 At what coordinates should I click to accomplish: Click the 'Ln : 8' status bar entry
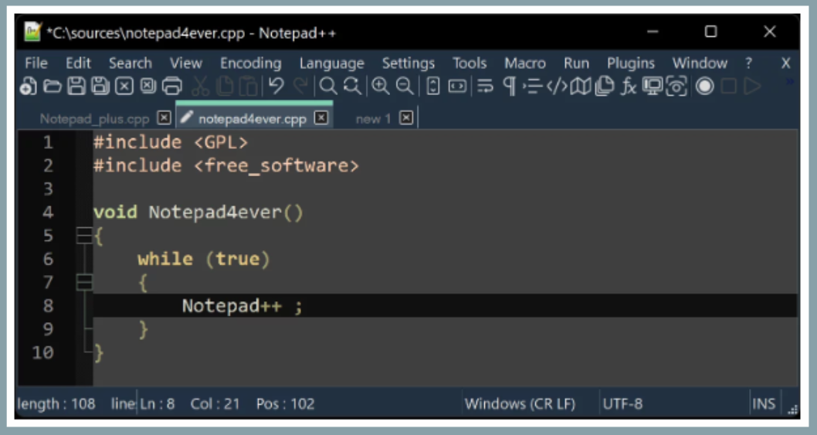[157, 403]
